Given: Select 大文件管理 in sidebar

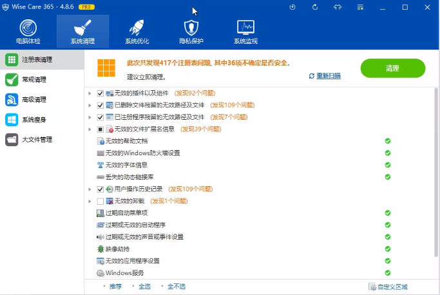Looking at the screenshot, I should pos(42,140).
